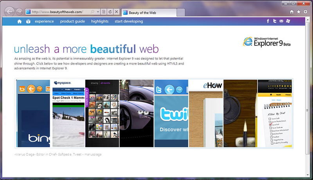This screenshot has height=180, width=313.
Task: Open the eHow showcase thumbnail
Action: (206, 113)
